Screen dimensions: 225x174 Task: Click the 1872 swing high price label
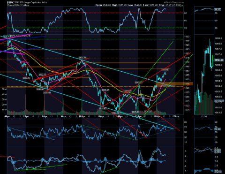[82, 58]
